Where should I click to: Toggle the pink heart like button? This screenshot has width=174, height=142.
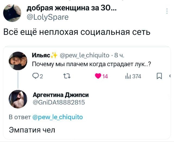98,77
